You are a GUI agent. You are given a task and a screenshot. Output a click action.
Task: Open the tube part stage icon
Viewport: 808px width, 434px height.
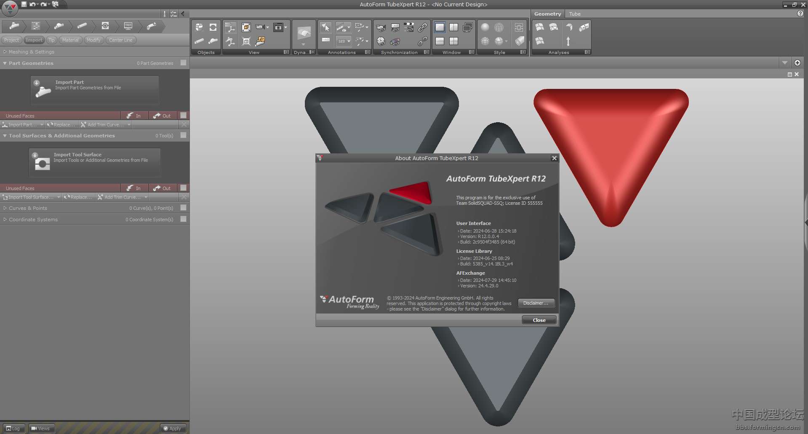tap(15, 26)
